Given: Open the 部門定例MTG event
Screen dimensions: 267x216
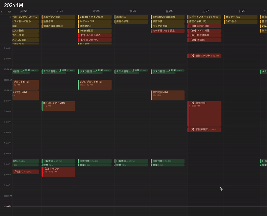Looking at the screenshot, I should pyautogui.click(x=168, y=95).
